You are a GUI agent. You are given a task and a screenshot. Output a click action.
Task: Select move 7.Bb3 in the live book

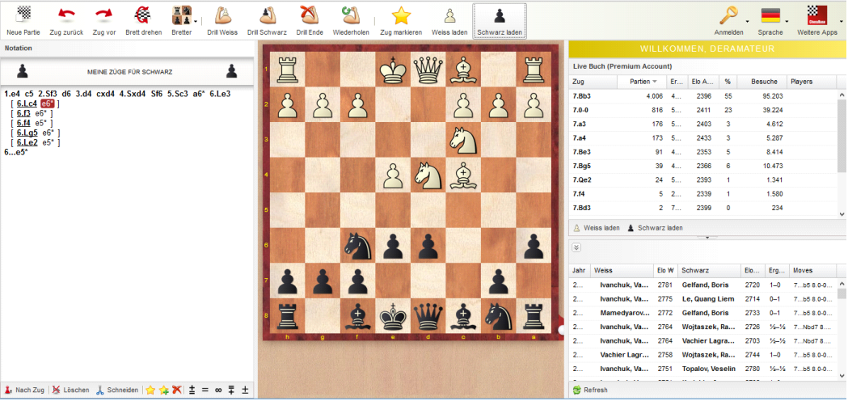[x=582, y=95]
